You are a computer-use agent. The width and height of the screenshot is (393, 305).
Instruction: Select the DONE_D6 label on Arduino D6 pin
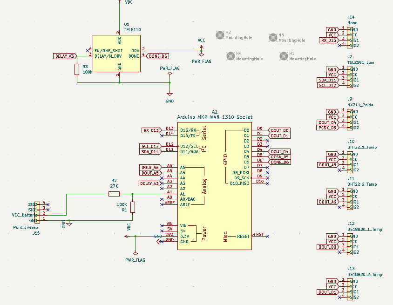point(279,162)
